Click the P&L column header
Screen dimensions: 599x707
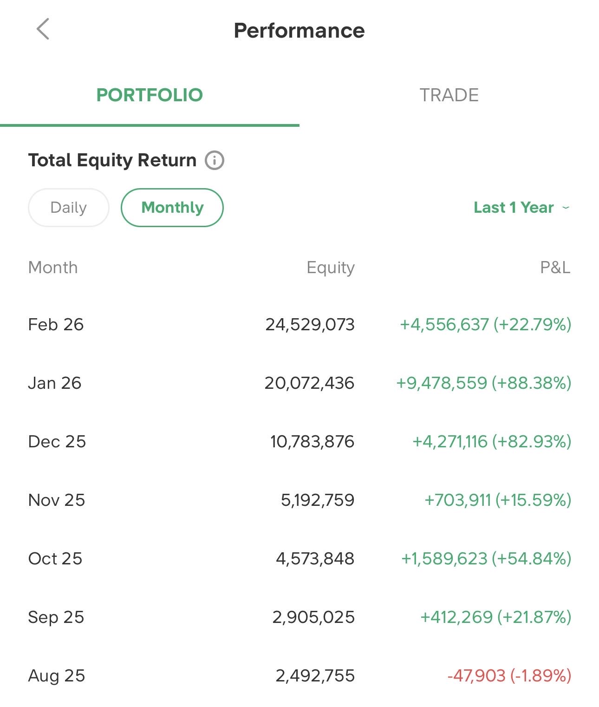click(x=555, y=268)
